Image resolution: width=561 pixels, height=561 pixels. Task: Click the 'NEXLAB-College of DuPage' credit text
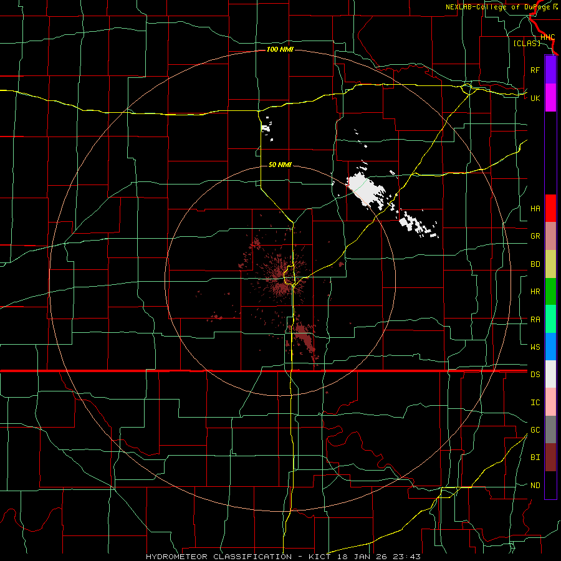click(x=499, y=7)
